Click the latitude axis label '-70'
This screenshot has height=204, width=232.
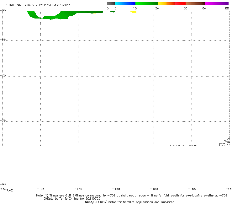click(3, 75)
